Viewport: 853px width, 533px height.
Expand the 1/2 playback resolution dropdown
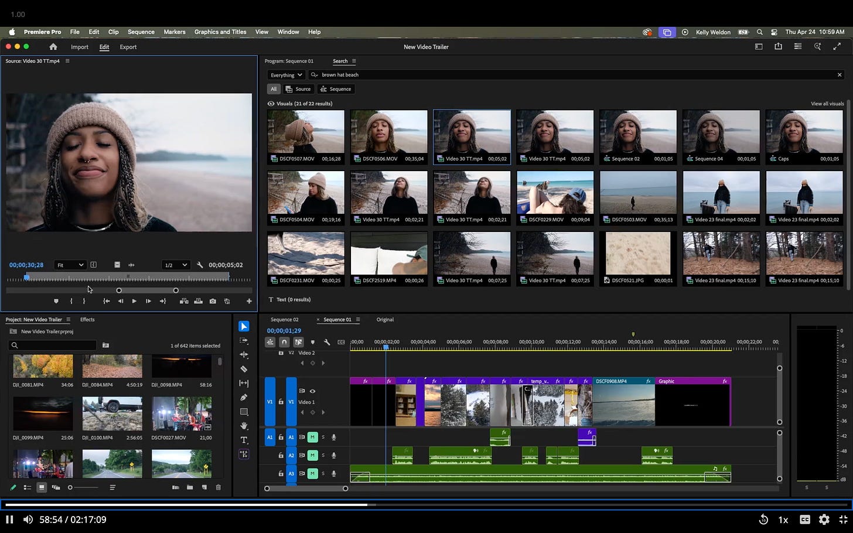pyautogui.click(x=176, y=265)
